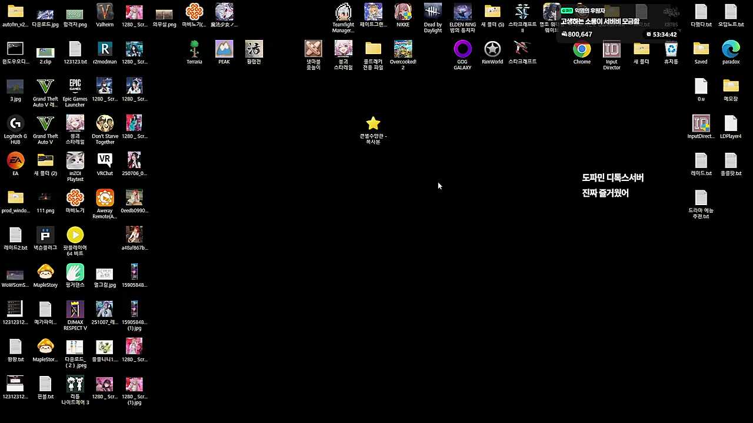The width and height of the screenshot is (753, 423).
Task: Select the Input Director shortcut
Action: click(x=612, y=50)
